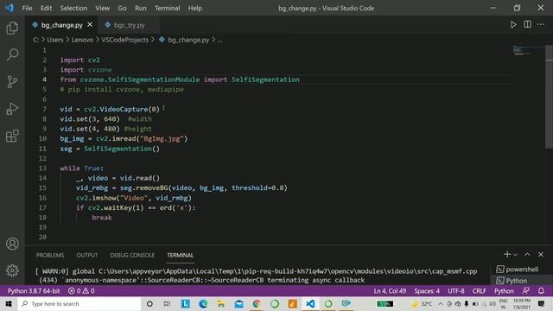Open the Terminal menu
This screenshot has height=311, width=553.
167,8
